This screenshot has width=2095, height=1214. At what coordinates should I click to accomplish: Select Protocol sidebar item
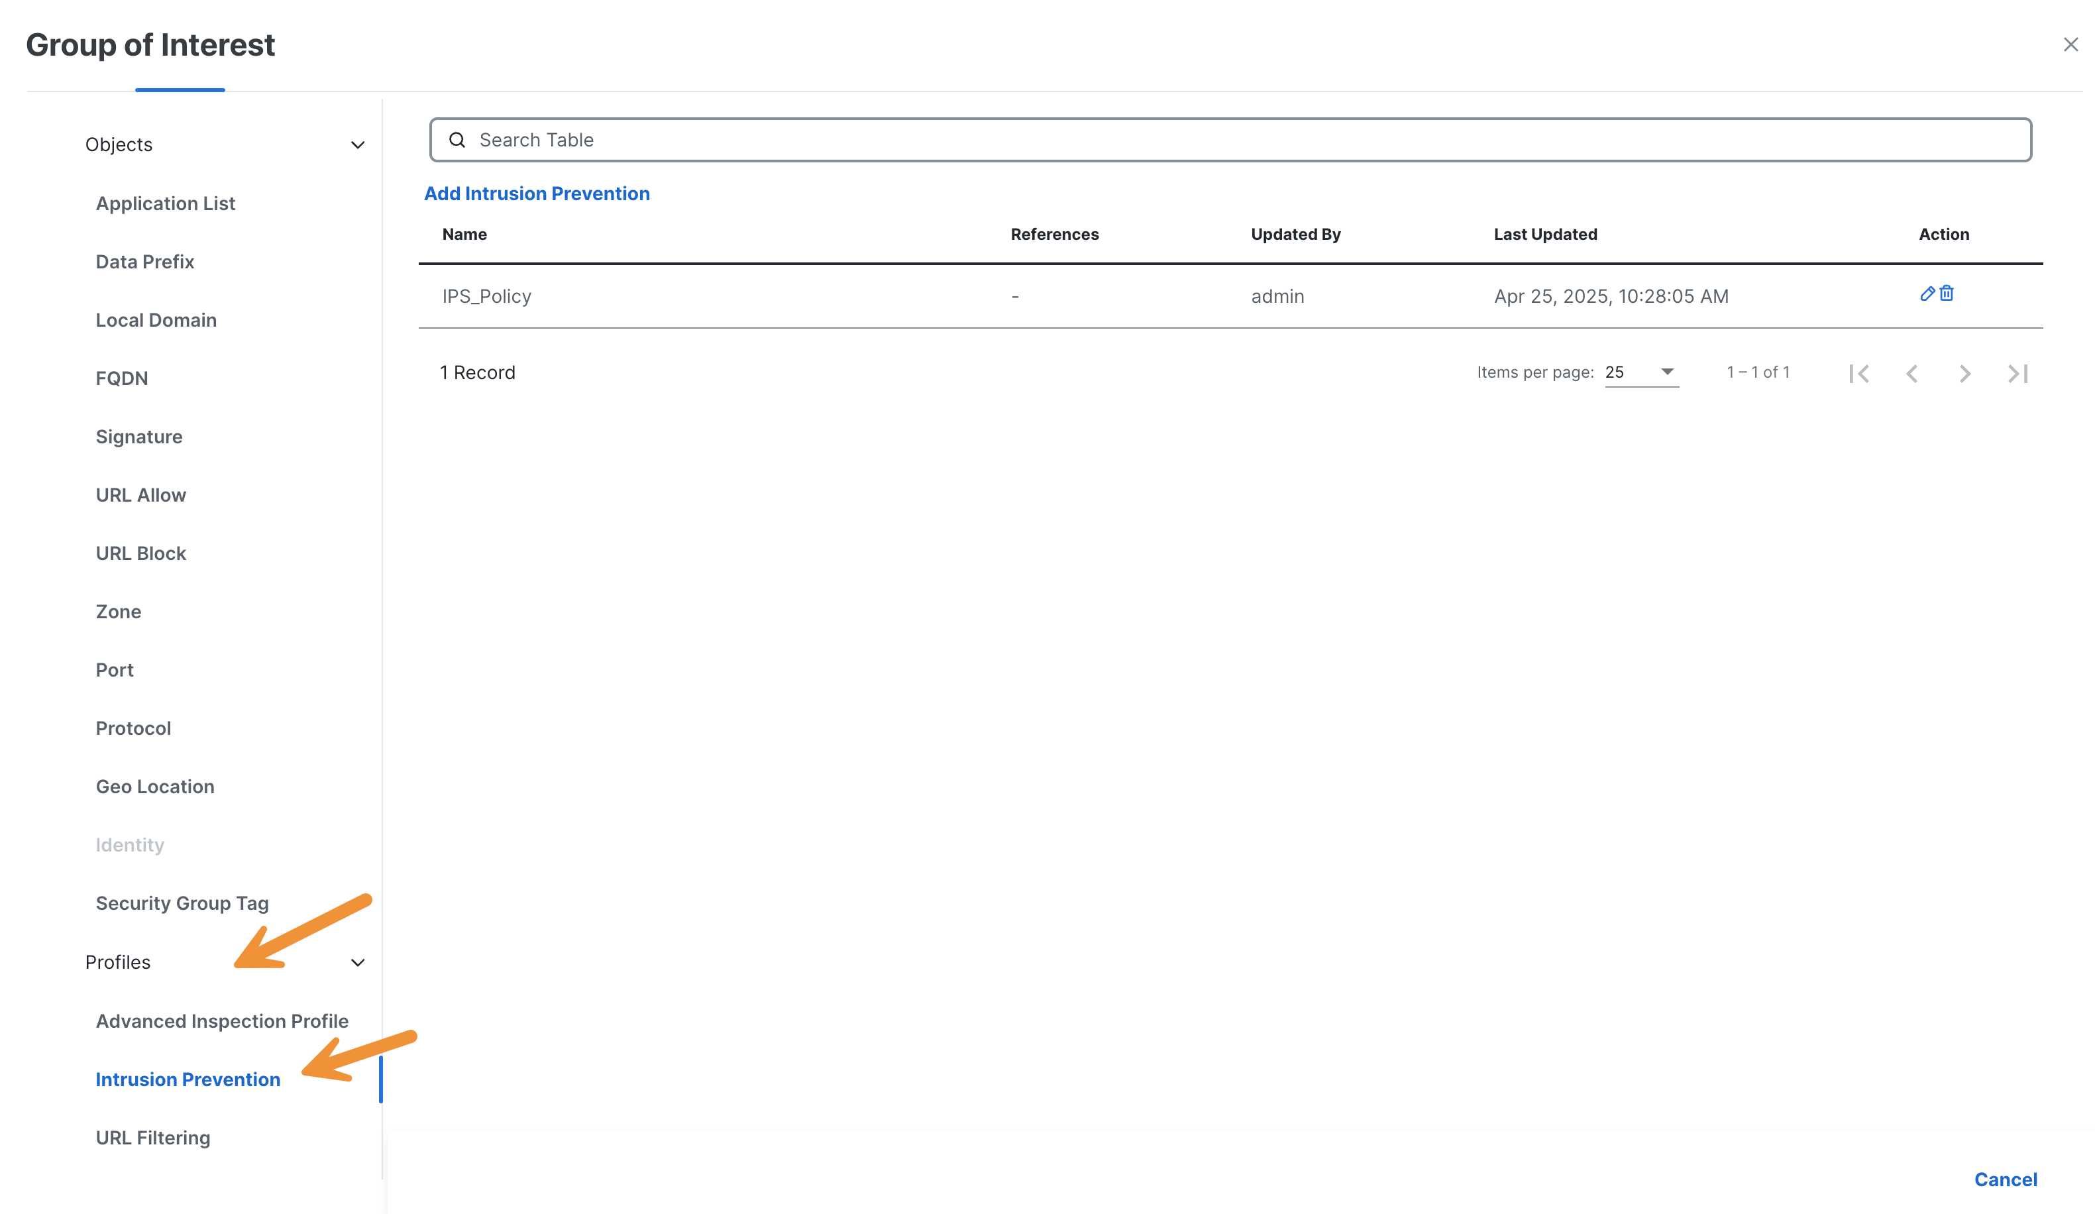(x=133, y=728)
